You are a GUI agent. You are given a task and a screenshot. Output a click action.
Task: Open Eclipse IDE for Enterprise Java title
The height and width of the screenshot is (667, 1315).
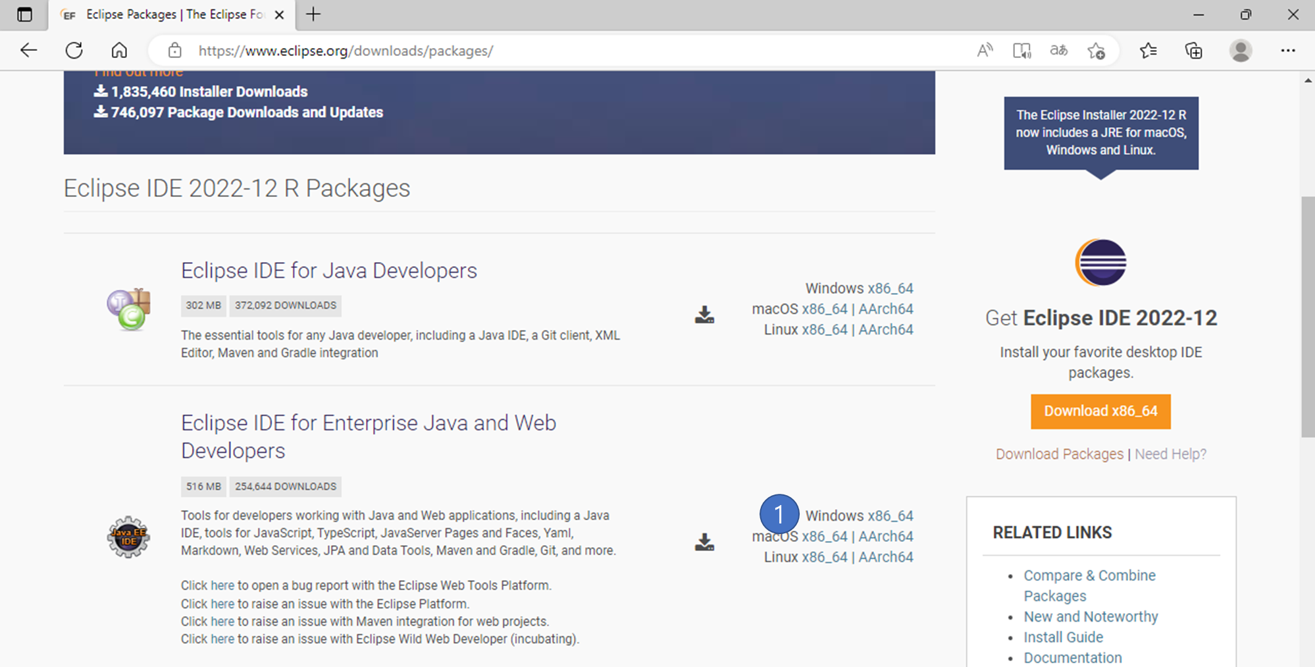tap(369, 437)
